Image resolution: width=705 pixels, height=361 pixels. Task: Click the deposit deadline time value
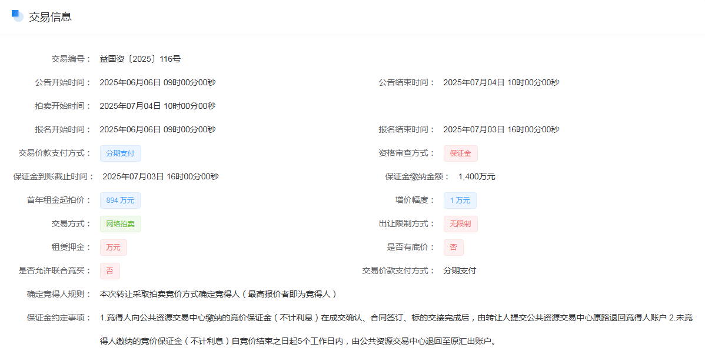pyautogui.click(x=161, y=176)
